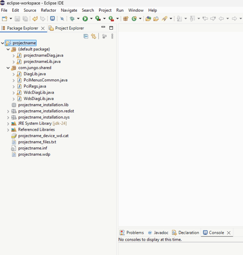This screenshot has height=255, width=243.
Task: Collapse the projectname project node
Action: coord(3,43)
